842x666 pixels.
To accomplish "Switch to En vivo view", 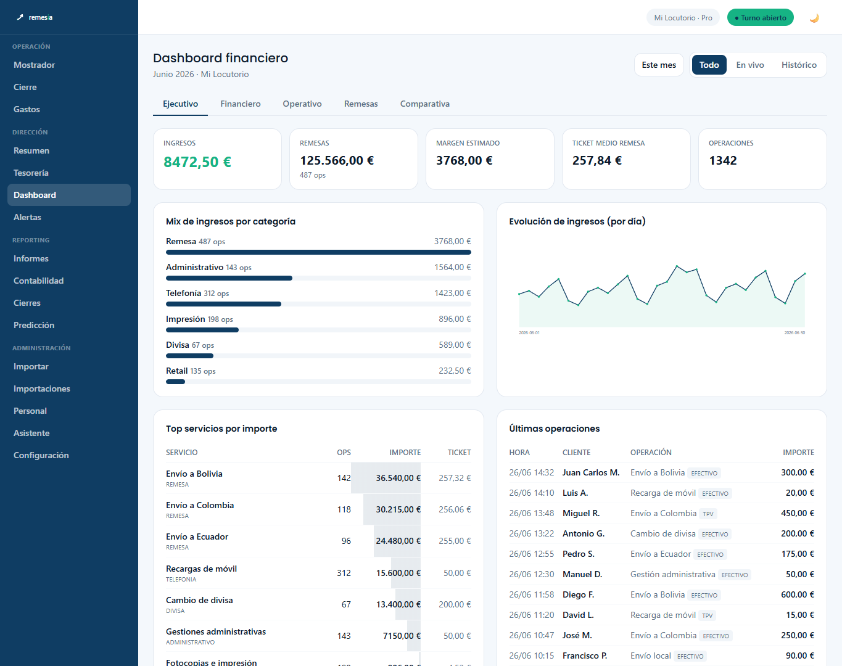I will click(x=750, y=65).
